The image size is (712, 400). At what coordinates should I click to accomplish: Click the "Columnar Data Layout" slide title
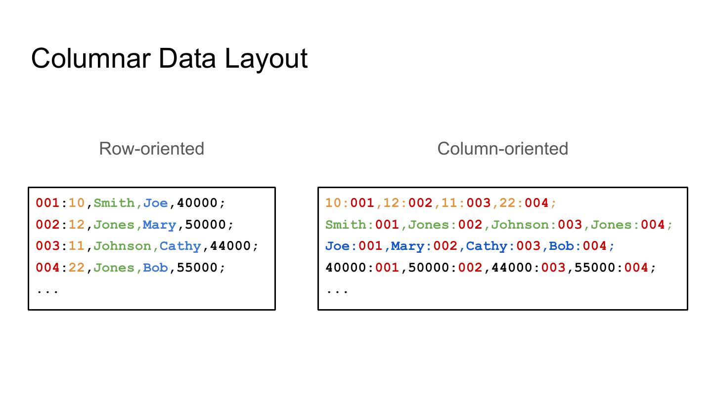tap(169, 58)
